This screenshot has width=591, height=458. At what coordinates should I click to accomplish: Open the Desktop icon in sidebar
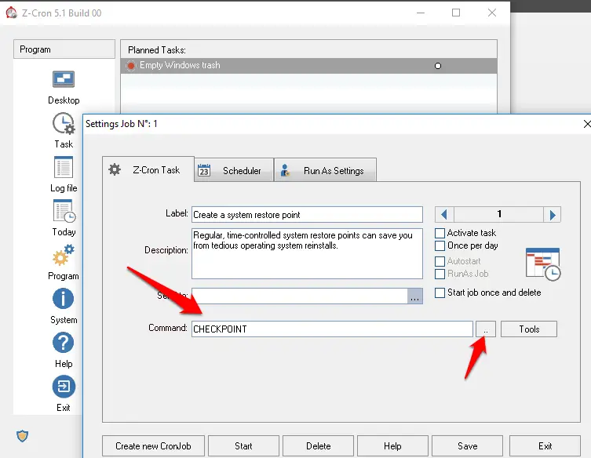click(x=64, y=79)
